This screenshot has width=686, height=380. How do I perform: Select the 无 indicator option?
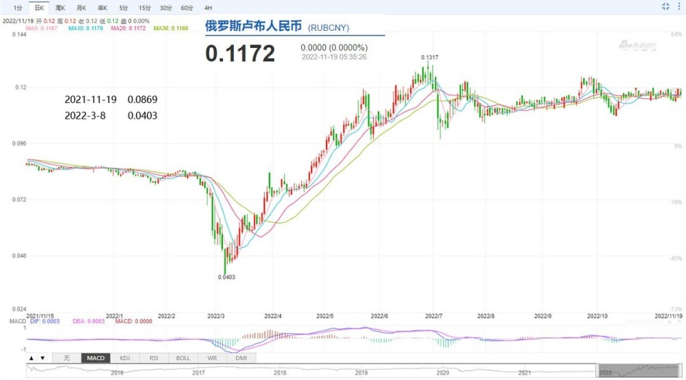point(67,357)
